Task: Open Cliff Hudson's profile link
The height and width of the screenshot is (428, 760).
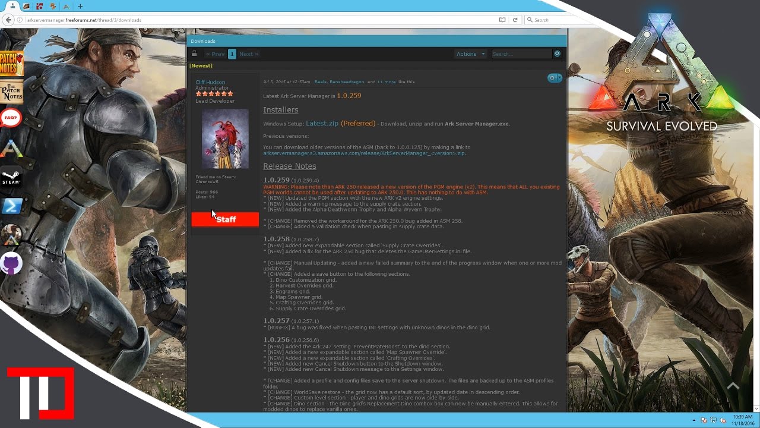Action: [x=210, y=82]
